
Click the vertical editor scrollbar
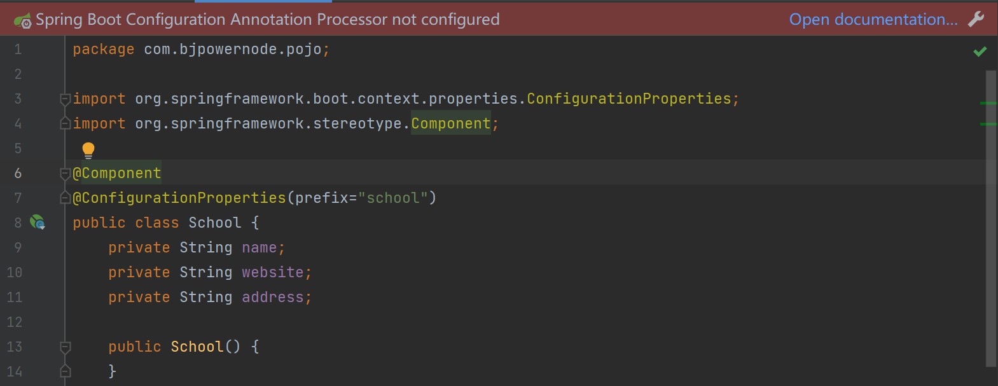tap(990, 216)
